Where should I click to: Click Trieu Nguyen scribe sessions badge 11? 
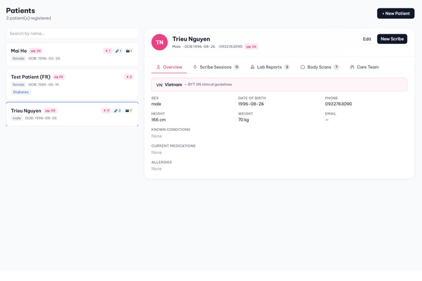106,110
